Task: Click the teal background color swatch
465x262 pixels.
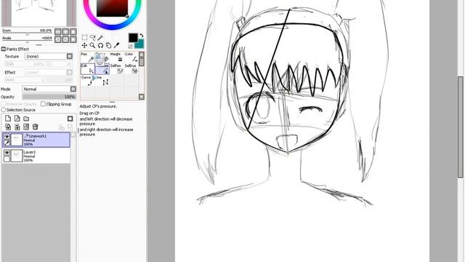Action: click(139, 44)
